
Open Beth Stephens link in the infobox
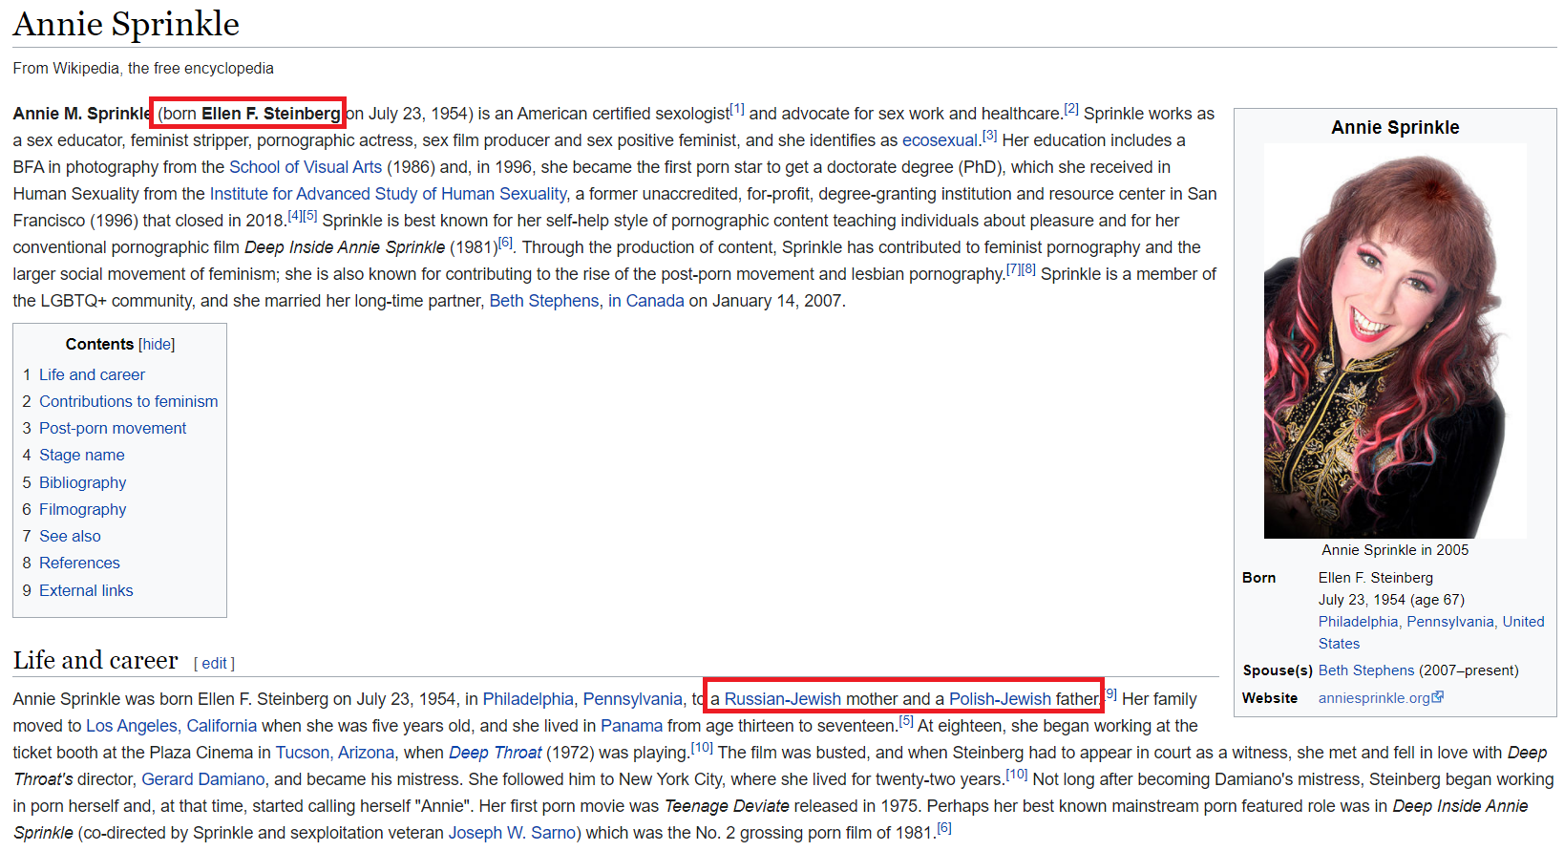pos(1366,670)
